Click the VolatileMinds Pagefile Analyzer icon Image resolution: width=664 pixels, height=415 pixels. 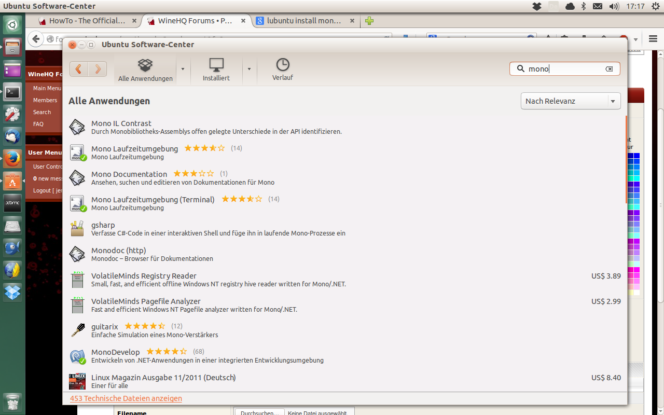click(x=77, y=305)
